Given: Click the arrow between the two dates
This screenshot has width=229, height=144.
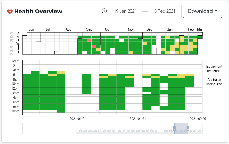Looking at the screenshot, I should (145, 11).
